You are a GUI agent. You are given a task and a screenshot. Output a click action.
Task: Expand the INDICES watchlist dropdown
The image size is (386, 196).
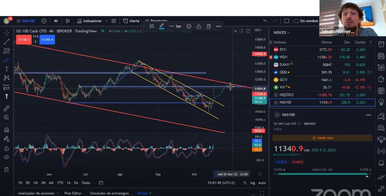point(282,33)
